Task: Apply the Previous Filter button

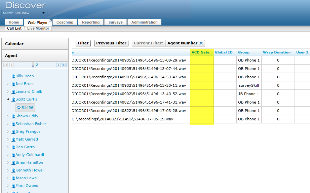Action: coord(111,43)
